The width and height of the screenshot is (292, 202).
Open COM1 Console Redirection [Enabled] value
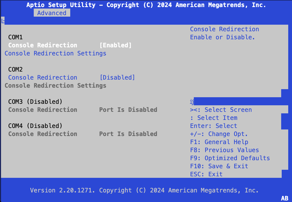pos(116,45)
